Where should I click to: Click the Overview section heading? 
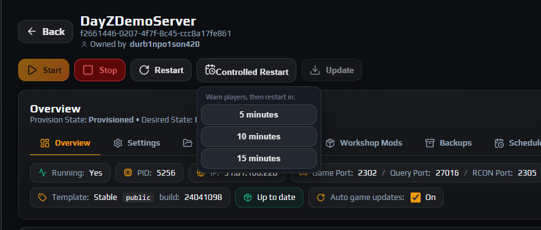55,109
